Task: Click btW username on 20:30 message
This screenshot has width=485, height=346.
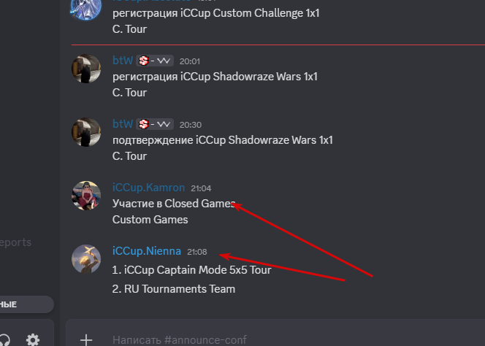Action: 123,123
